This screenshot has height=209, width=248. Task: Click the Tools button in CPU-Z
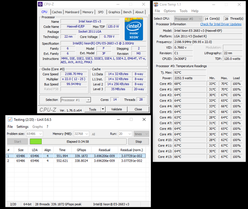tap(92, 109)
